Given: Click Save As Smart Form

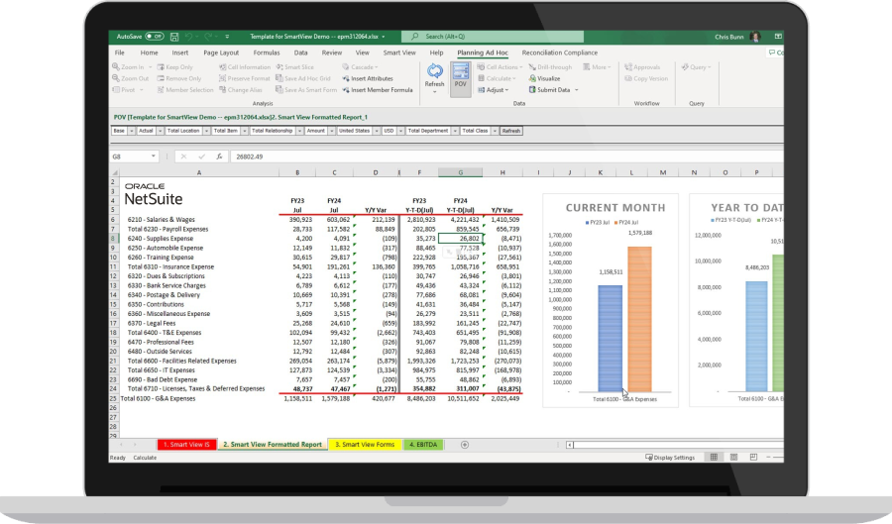Looking at the screenshot, I should tap(306, 90).
